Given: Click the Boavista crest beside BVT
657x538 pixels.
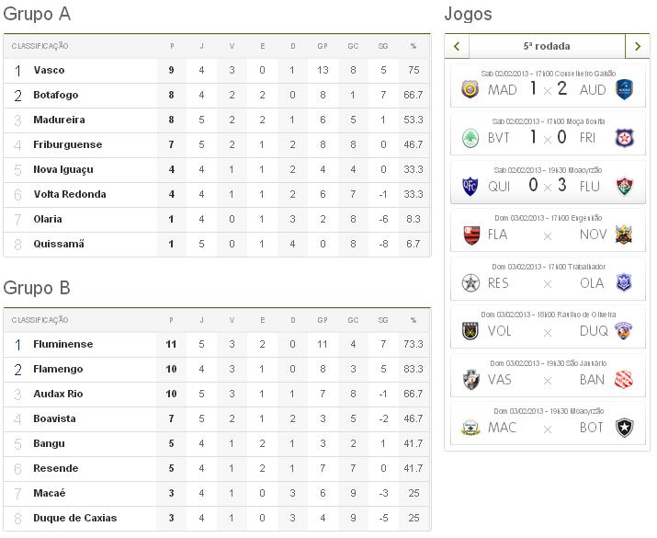Looking at the screenshot, I should point(470,138).
